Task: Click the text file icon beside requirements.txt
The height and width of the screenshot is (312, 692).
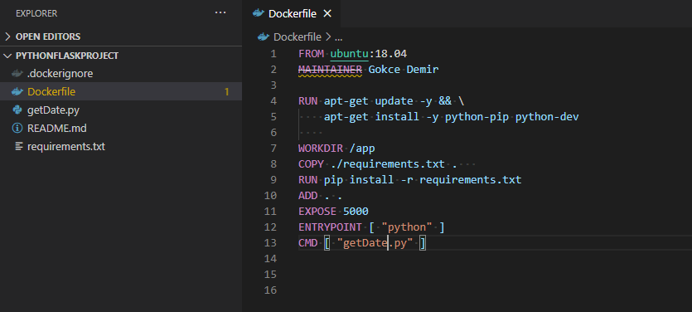Action: [x=18, y=146]
